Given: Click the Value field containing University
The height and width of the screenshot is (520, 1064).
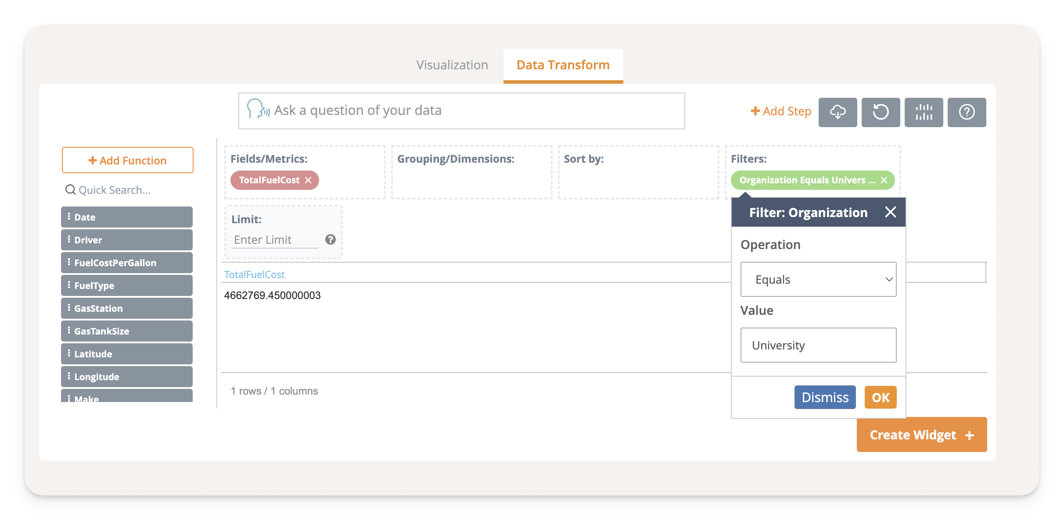Looking at the screenshot, I should click(818, 345).
